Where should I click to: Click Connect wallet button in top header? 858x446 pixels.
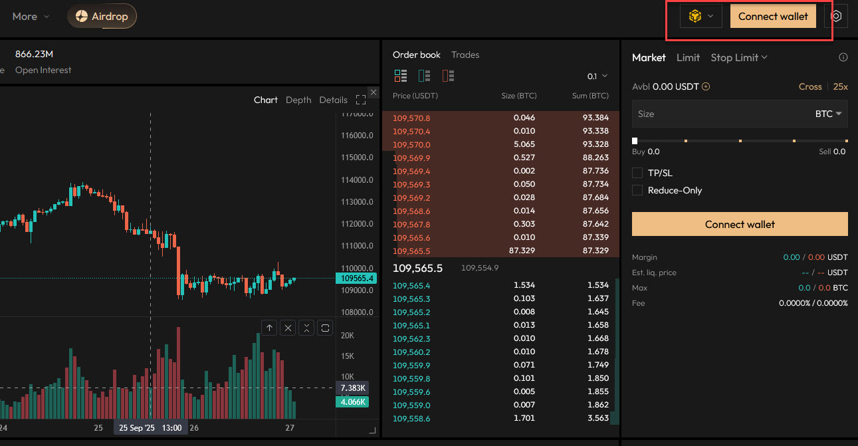[773, 17]
